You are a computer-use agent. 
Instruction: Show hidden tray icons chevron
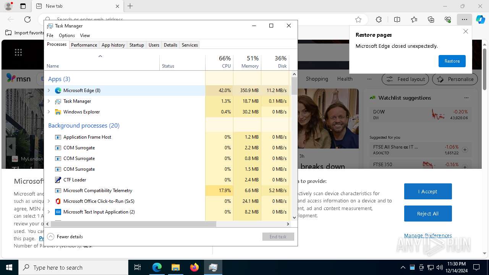point(403,267)
